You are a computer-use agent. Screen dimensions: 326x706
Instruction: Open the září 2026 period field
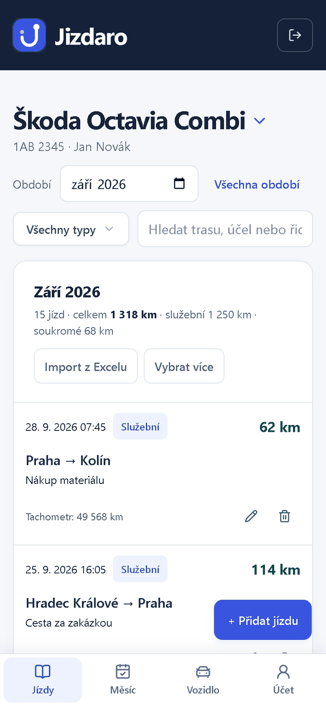(x=129, y=184)
